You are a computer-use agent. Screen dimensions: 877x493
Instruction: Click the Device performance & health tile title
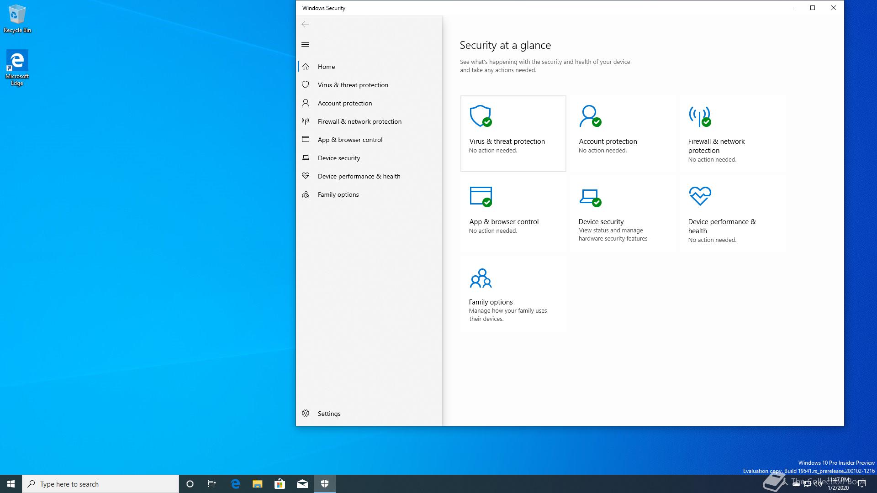pos(722,226)
